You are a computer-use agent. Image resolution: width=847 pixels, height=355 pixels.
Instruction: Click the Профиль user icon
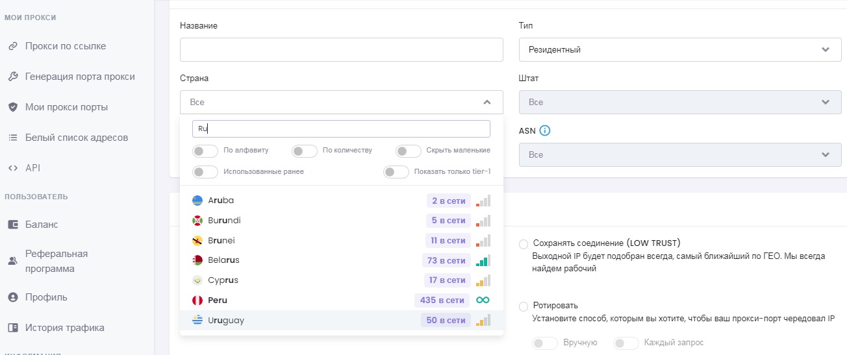click(12, 297)
